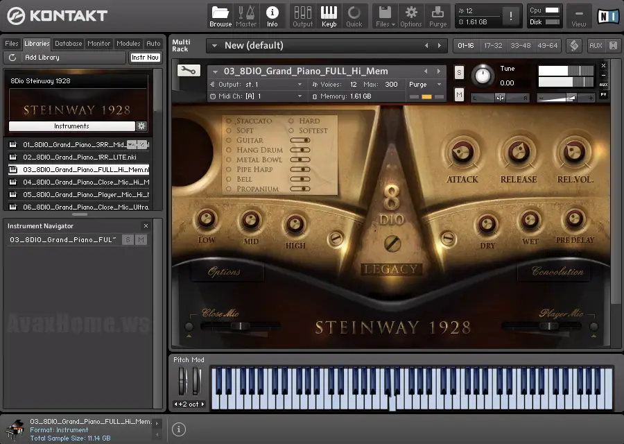Open the Files dropdown menu in toolbar
The width and height of the screenshot is (624, 444).
pyautogui.click(x=385, y=17)
